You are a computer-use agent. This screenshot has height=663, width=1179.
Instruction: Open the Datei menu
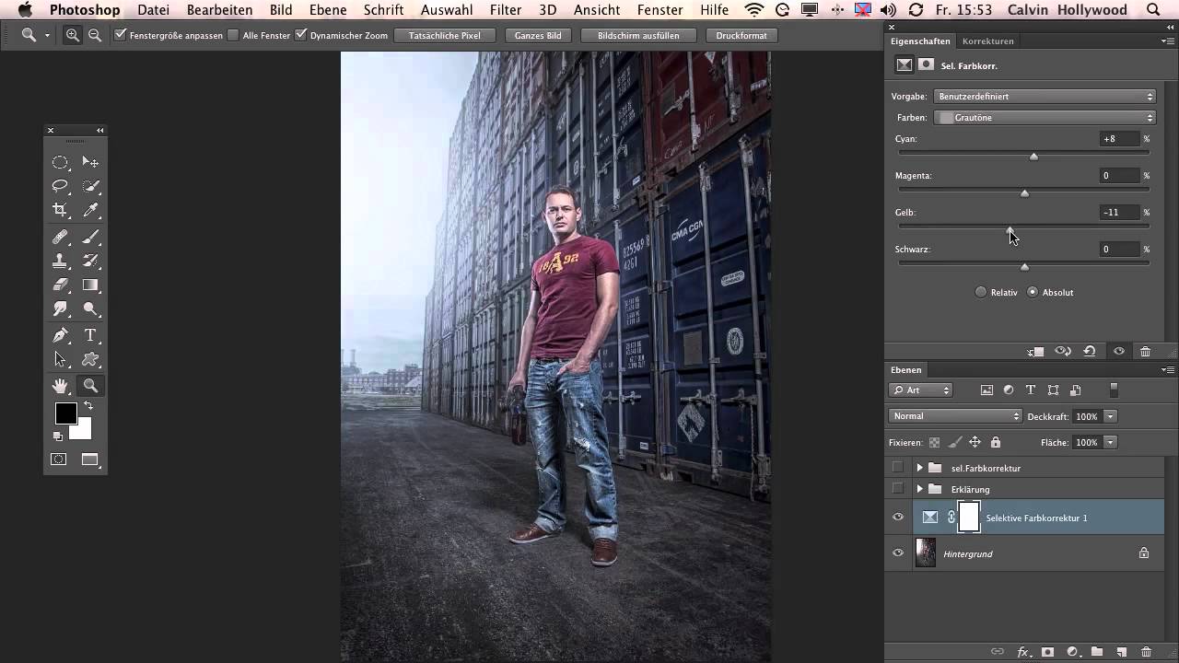[154, 10]
